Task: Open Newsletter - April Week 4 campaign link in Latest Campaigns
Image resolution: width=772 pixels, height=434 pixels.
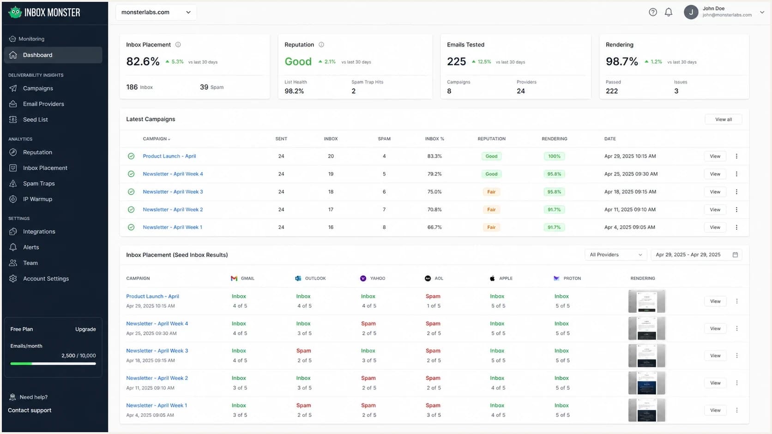Action: point(173,174)
